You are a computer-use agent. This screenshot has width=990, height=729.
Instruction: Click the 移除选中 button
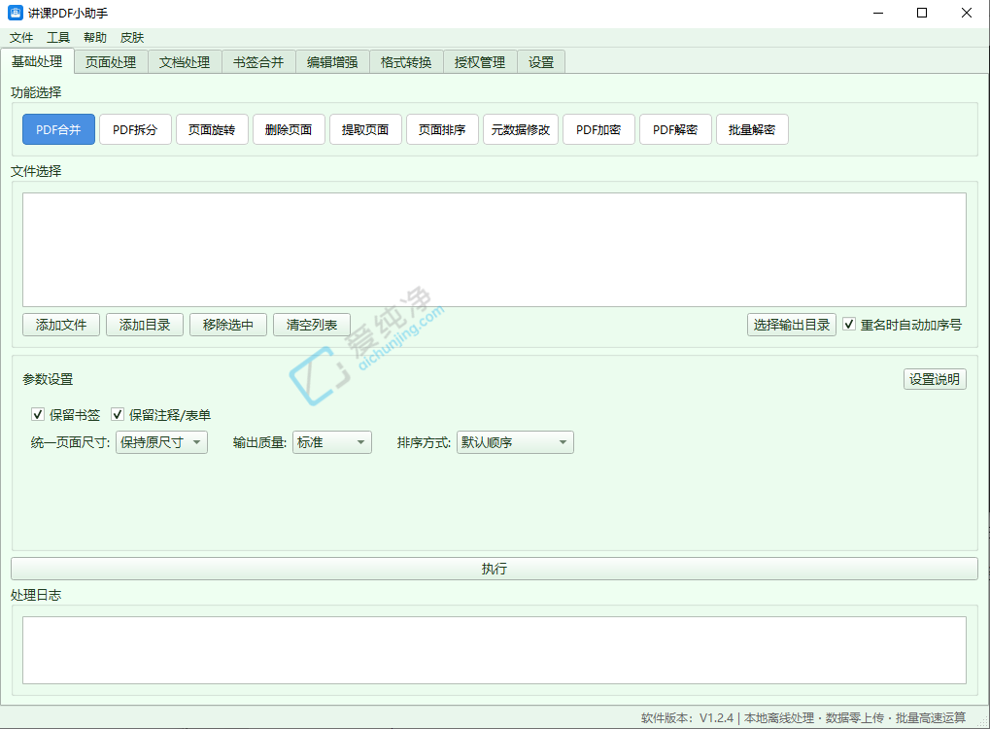point(228,325)
